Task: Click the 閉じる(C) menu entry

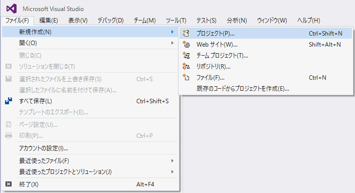Action: click(90, 56)
